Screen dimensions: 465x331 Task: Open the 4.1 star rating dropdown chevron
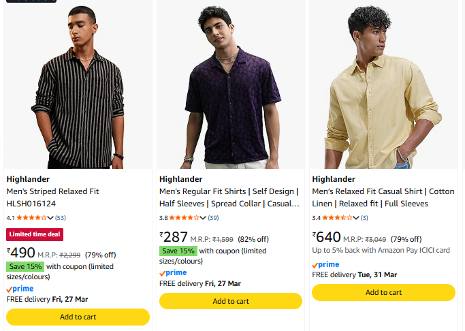click(x=50, y=218)
